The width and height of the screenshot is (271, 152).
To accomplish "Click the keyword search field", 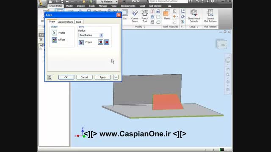I will pyautogui.click(x=169, y=1).
